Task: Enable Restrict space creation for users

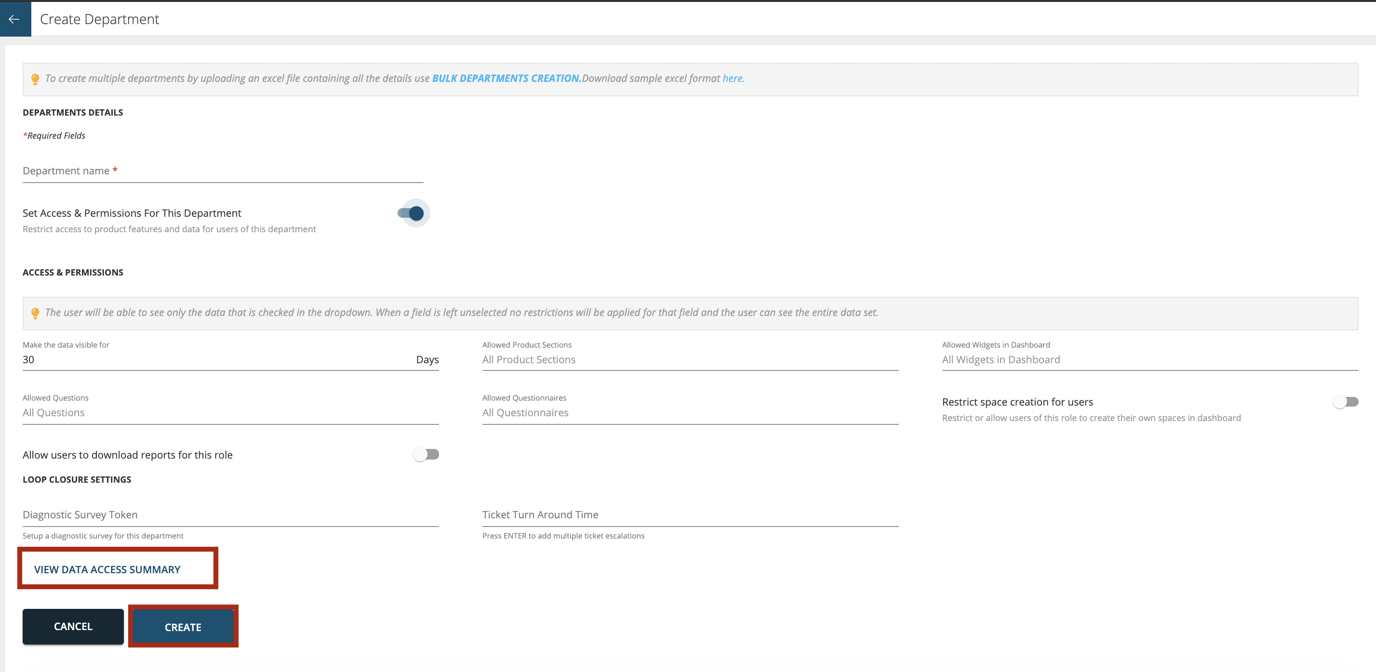Action: [1346, 402]
